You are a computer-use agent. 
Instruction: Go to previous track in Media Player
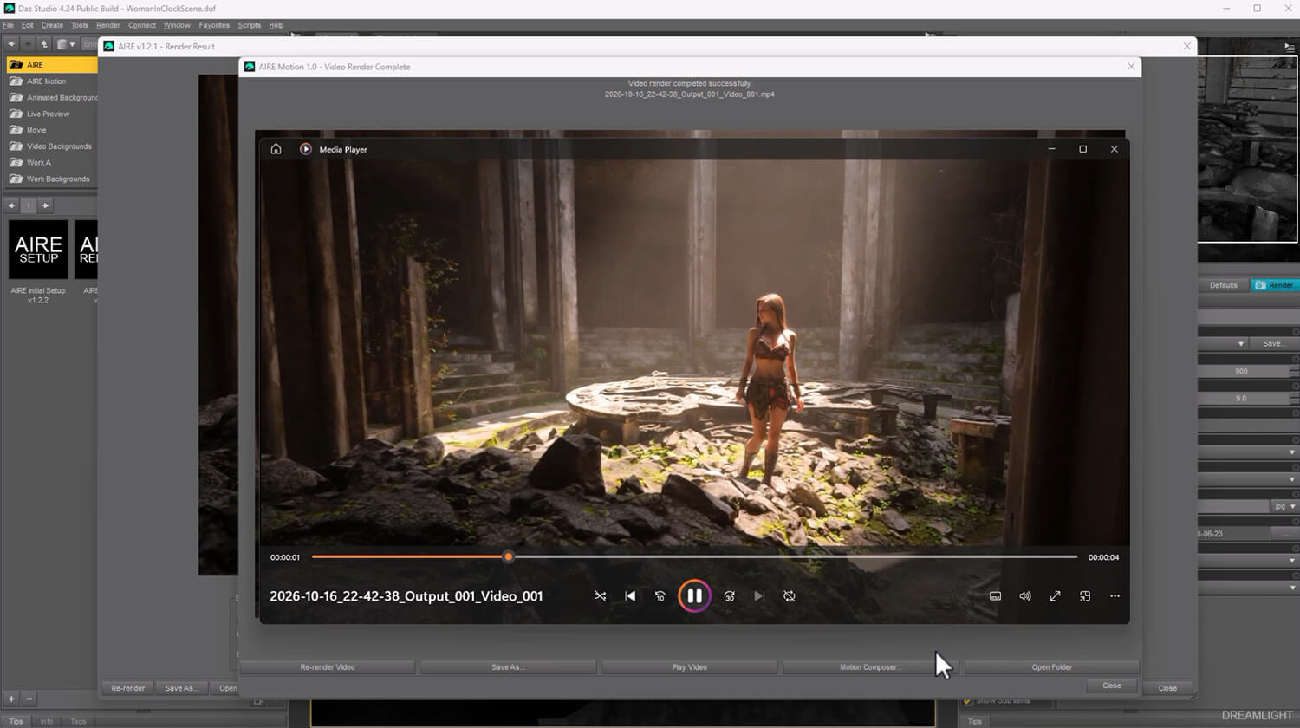630,596
